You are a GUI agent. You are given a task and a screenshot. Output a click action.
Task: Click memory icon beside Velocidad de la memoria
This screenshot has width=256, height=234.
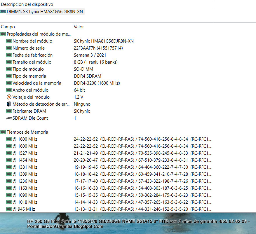[9, 83]
